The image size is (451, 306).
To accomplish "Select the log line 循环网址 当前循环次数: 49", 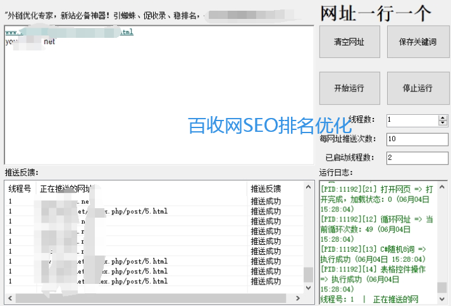I will point(377,229).
